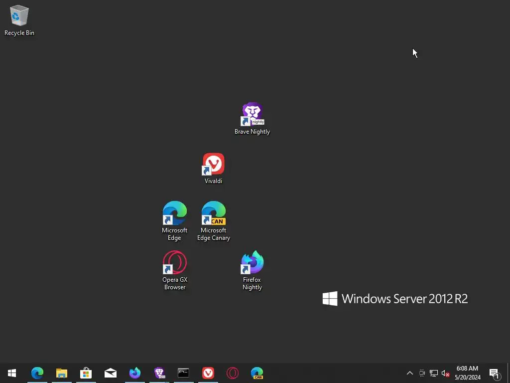Open File Explorer from the taskbar
Screen dimensions: 510x383
pyautogui.click(x=61, y=373)
